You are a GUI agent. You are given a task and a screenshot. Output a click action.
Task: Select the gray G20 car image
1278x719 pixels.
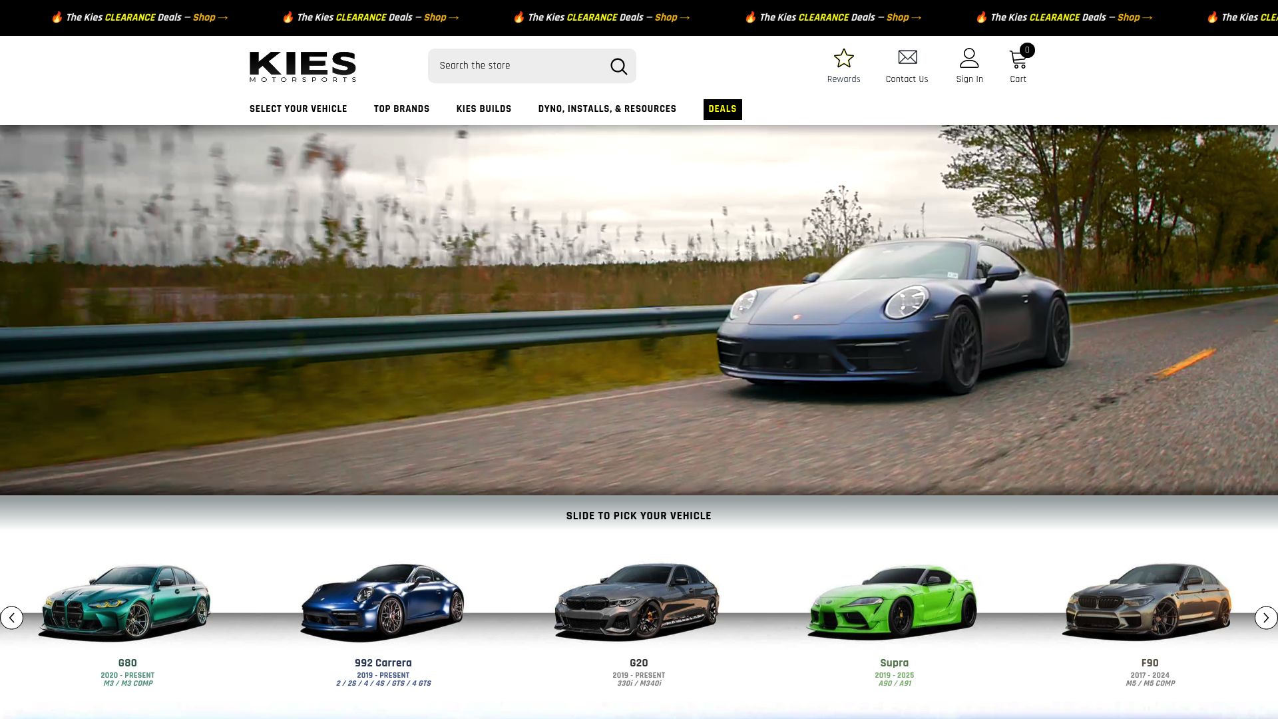click(x=638, y=601)
